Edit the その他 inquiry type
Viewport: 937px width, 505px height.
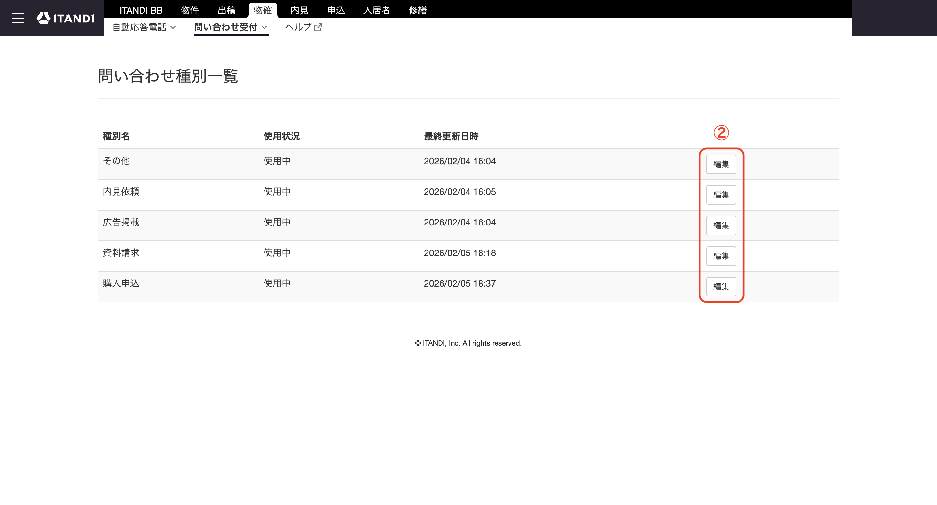pyautogui.click(x=721, y=164)
